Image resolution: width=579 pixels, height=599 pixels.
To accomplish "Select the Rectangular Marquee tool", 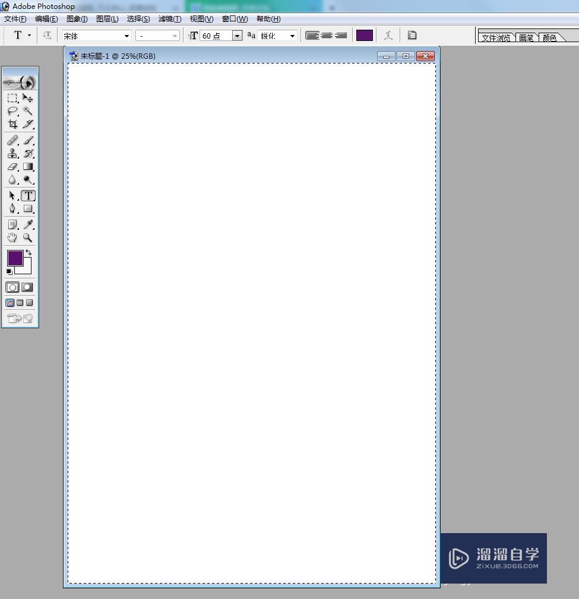I will 12,98.
